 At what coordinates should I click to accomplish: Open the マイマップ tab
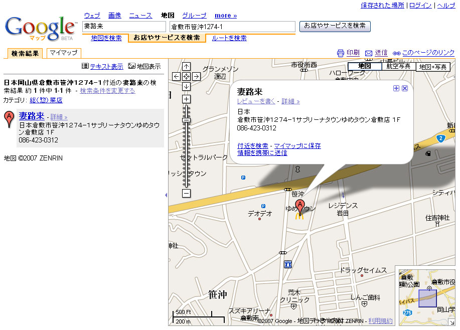coord(64,53)
